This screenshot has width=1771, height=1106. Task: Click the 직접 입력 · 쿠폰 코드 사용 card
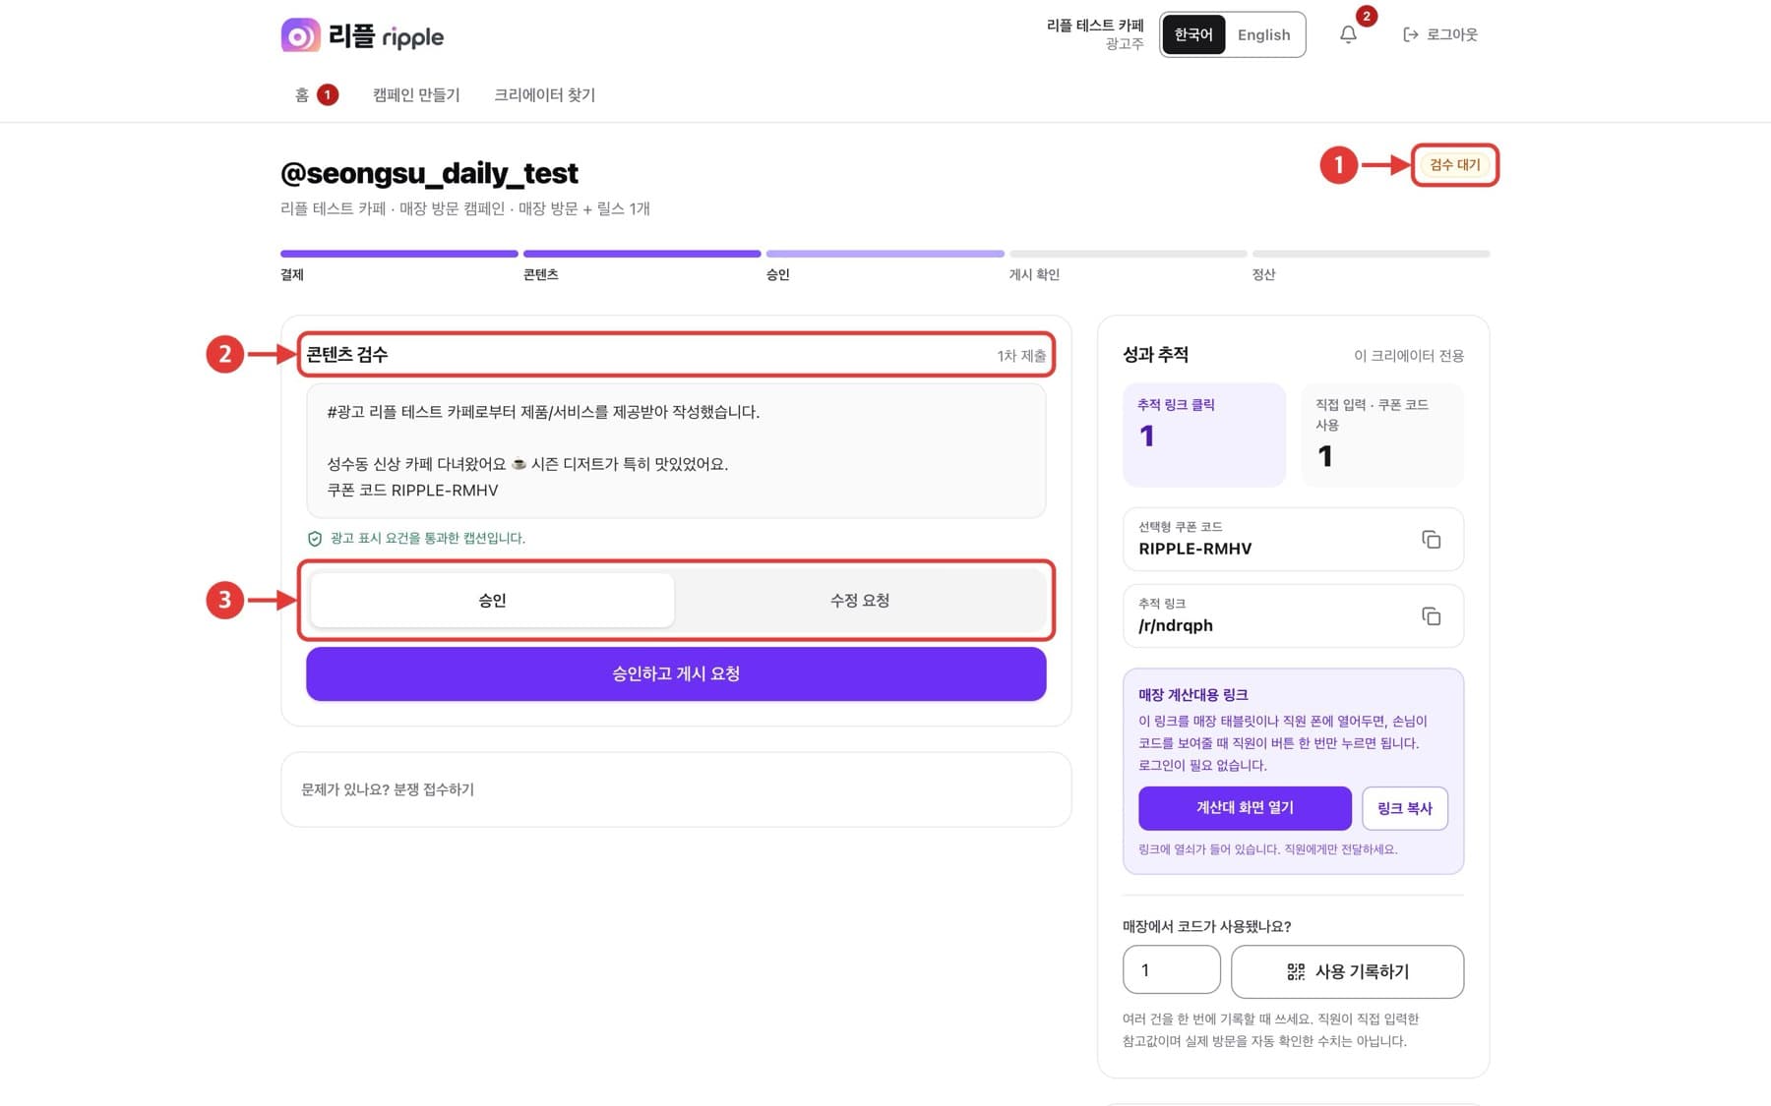click(x=1381, y=435)
